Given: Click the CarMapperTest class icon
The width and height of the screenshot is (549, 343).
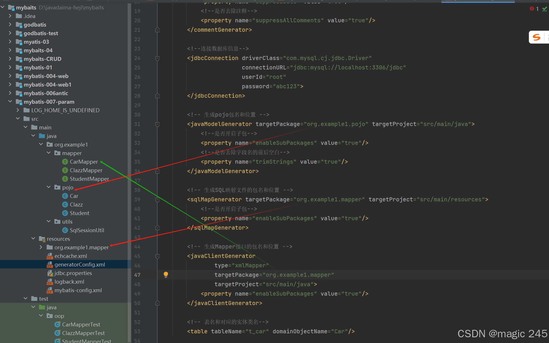Looking at the screenshot, I should click(57, 324).
